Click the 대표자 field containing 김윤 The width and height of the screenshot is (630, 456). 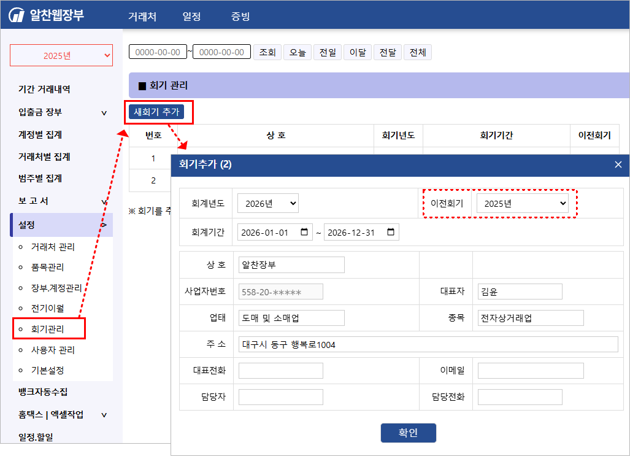(x=520, y=292)
